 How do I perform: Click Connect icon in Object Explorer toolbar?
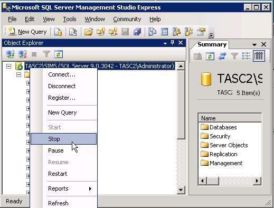pos(10,54)
